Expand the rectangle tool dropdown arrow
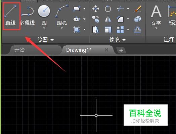176x134 pixels. (84, 9)
